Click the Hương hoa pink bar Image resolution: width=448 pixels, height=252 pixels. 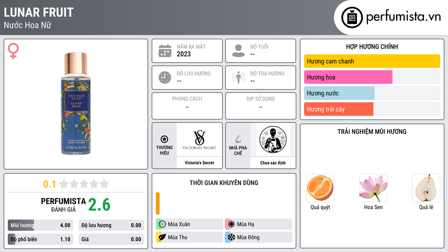coord(348,77)
